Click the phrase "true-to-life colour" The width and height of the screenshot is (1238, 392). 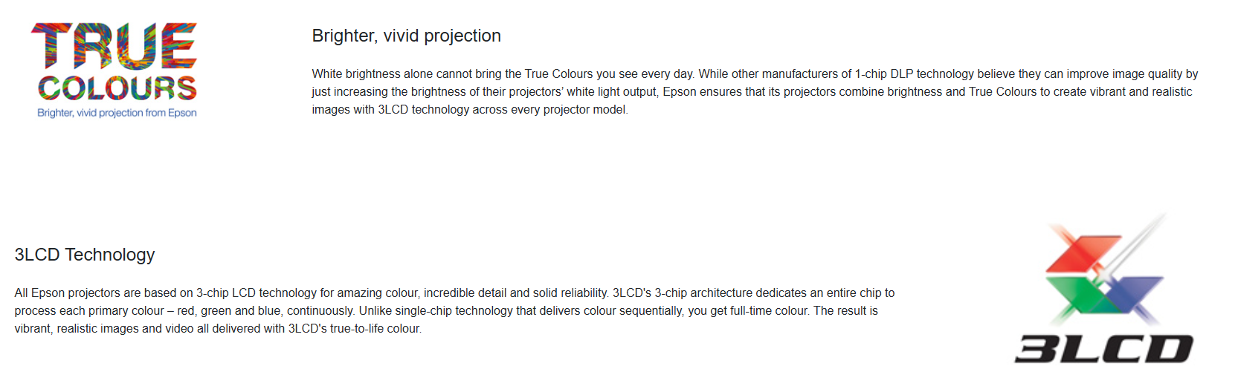tap(375, 329)
